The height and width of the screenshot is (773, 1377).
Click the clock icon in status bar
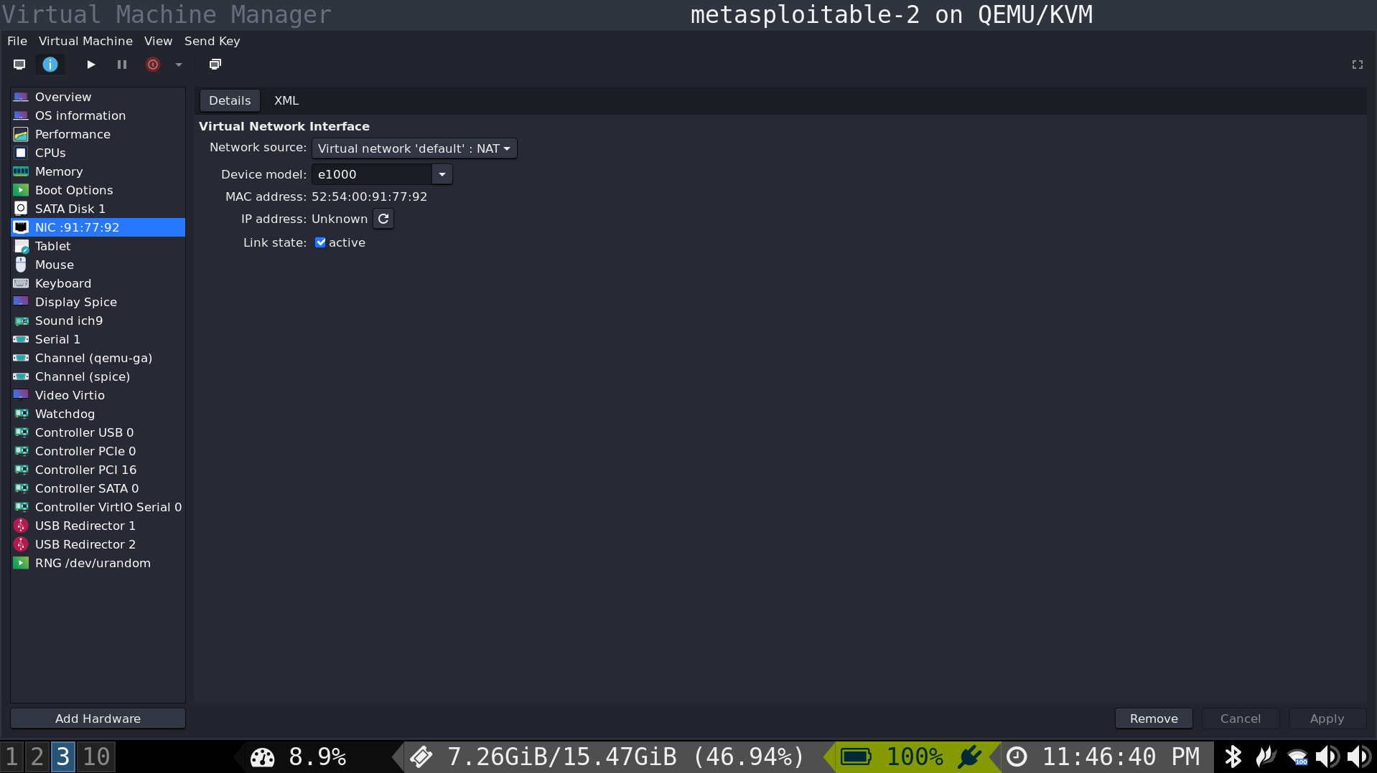[x=1017, y=757]
